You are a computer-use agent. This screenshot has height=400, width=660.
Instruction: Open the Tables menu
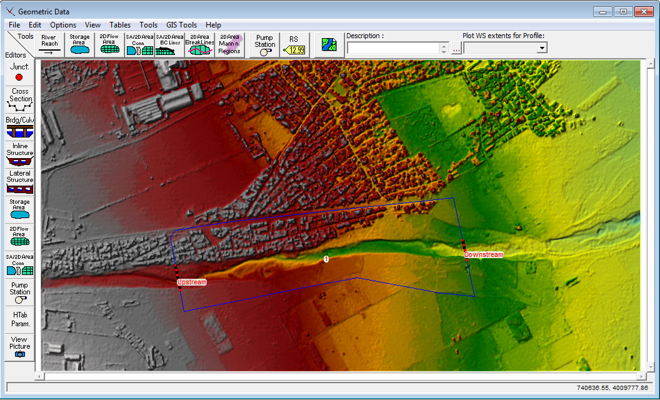click(x=120, y=25)
